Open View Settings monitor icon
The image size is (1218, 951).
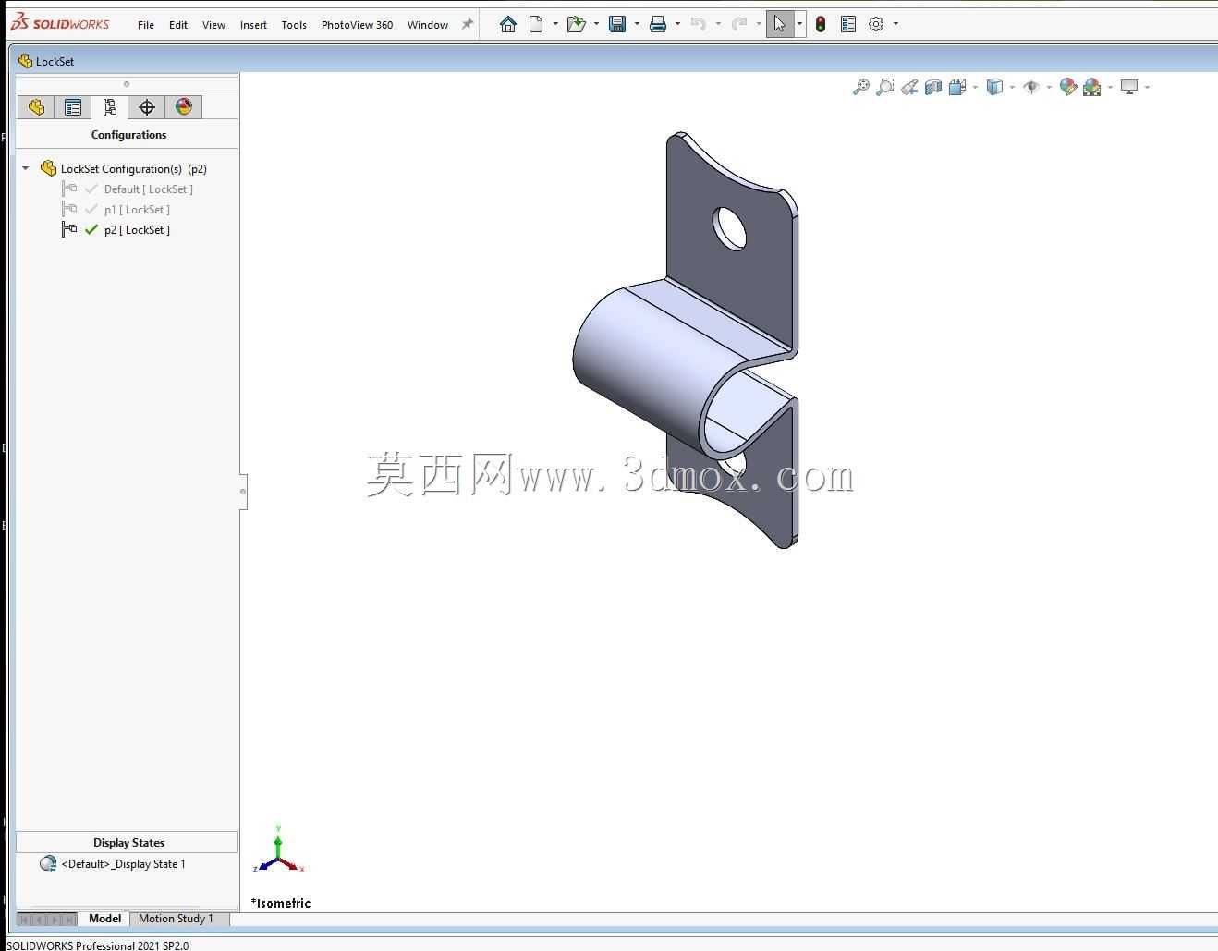point(1129,87)
